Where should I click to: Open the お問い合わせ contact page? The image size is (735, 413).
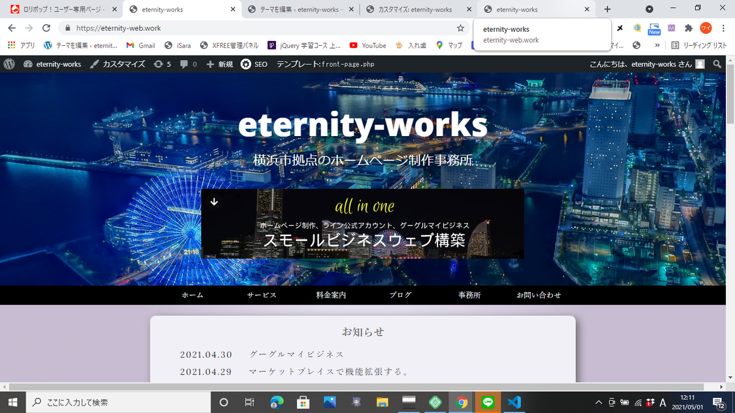click(x=539, y=295)
